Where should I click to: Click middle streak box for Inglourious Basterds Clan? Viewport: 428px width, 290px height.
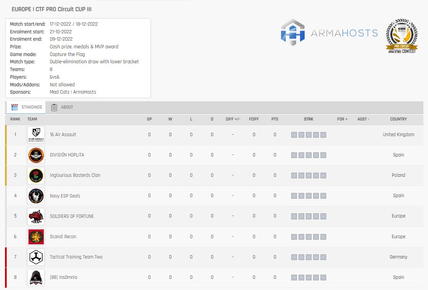(x=309, y=176)
